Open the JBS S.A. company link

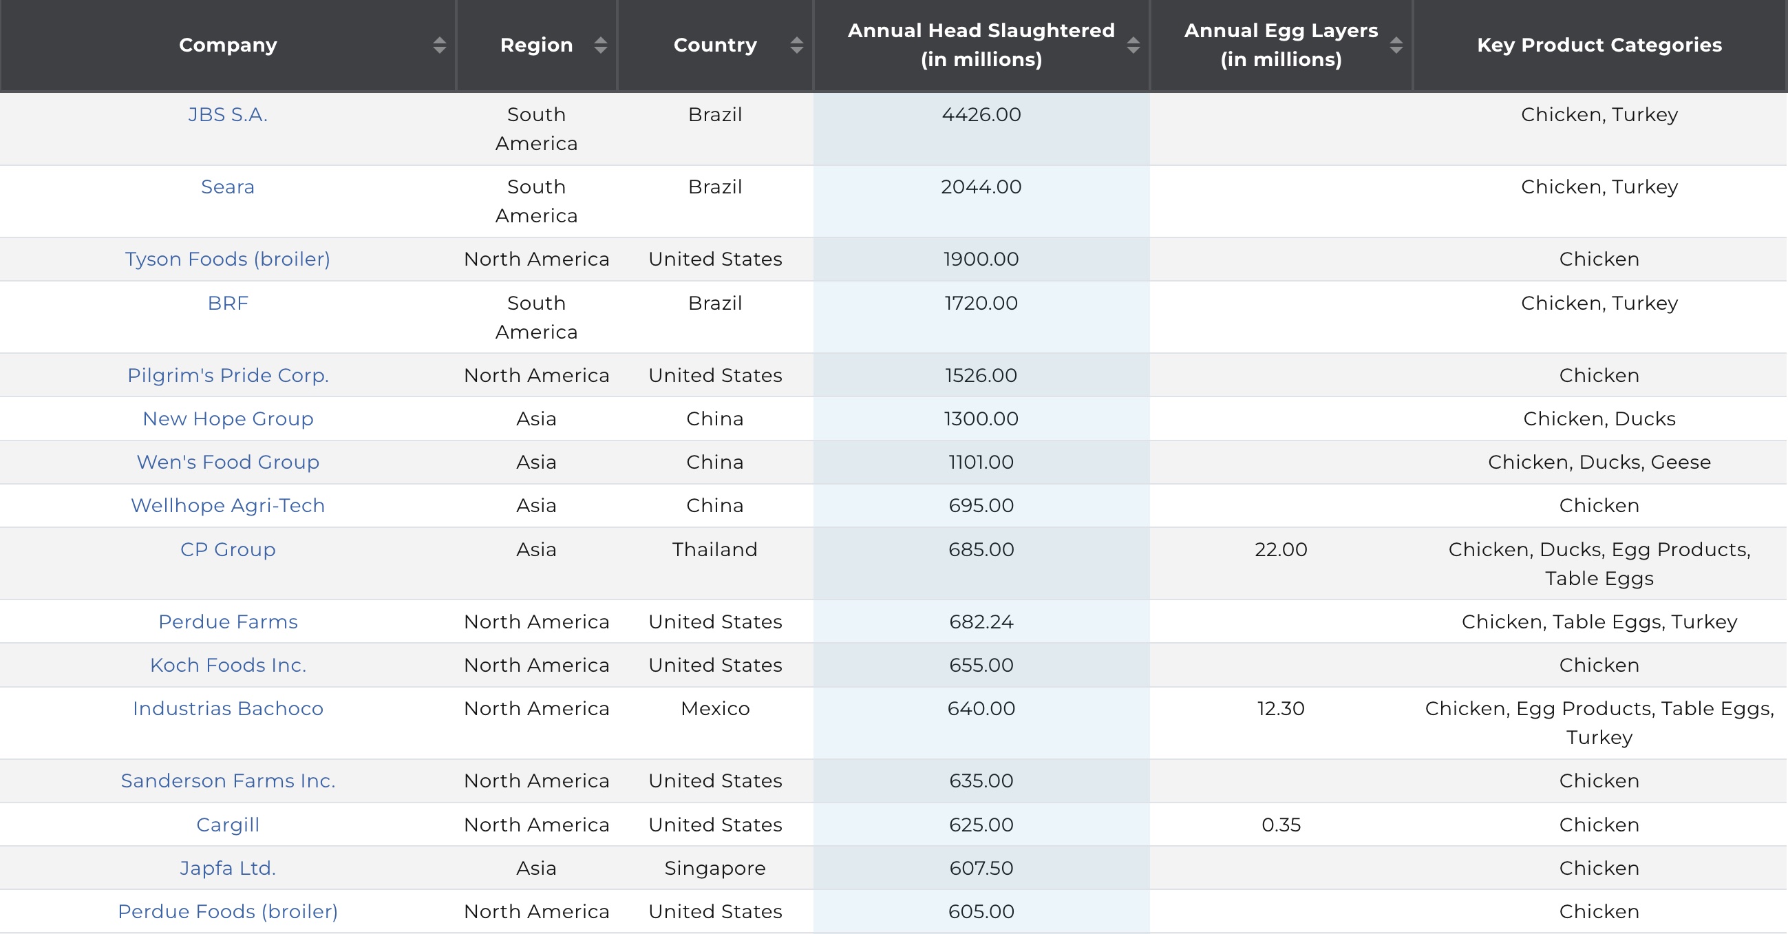(x=228, y=114)
